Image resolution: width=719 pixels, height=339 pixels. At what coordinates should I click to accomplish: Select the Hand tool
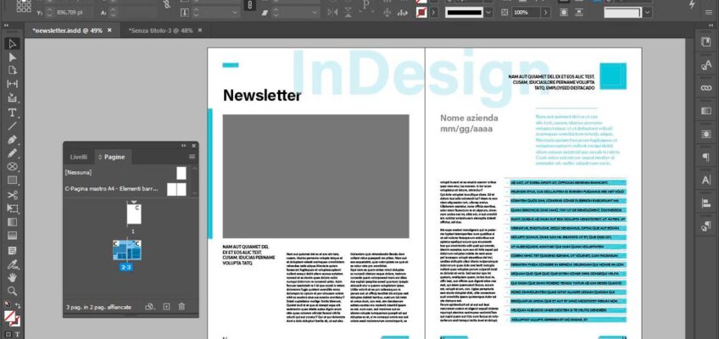(x=13, y=278)
